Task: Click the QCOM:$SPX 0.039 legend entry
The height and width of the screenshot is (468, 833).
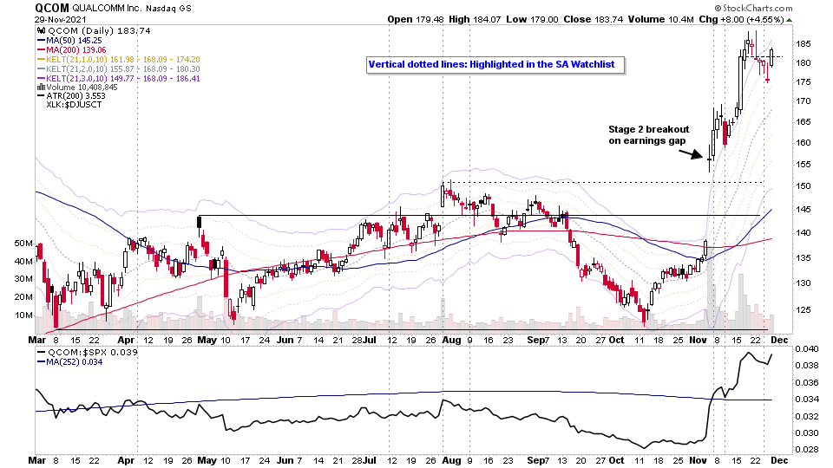Action: (88, 353)
